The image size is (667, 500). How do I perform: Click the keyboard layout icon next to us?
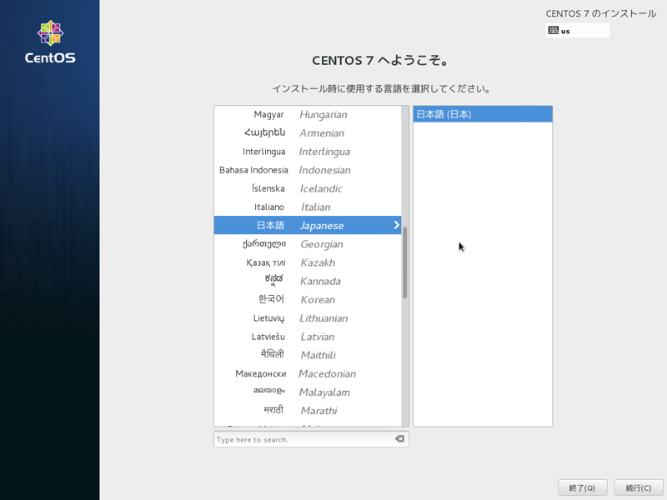[554, 30]
